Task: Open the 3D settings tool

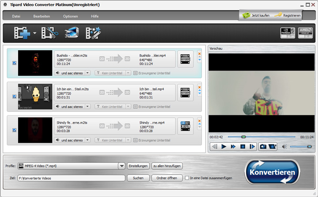Action: coord(72,32)
